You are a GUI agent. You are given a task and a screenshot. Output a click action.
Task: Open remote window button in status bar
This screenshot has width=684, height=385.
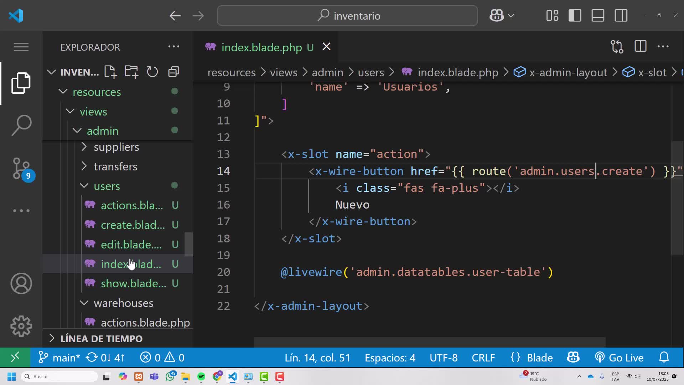tap(15, 357)
